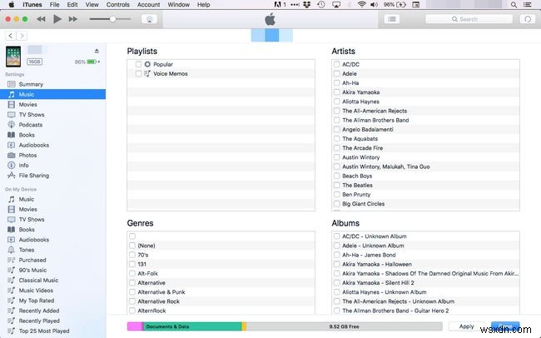Viewport: 541px width, 338px height.
Task: Open TV Shows under Settings
Action: tap(32, 115)
